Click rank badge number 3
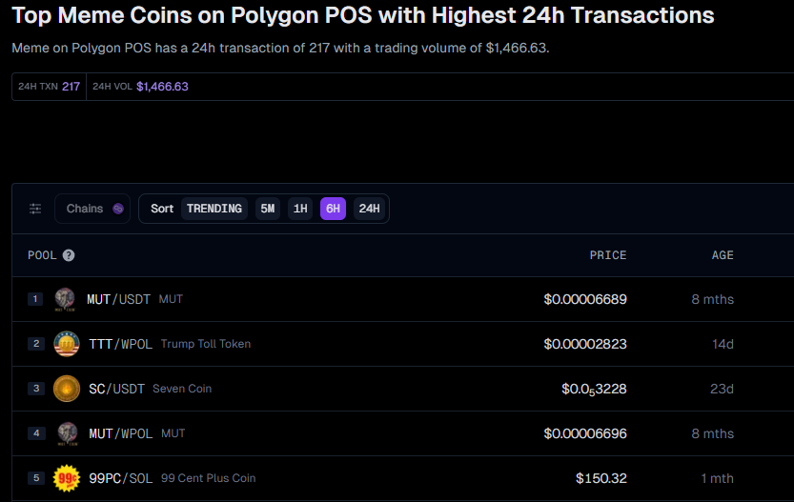This screenshot has height=502, width=794. click(36, 389)
